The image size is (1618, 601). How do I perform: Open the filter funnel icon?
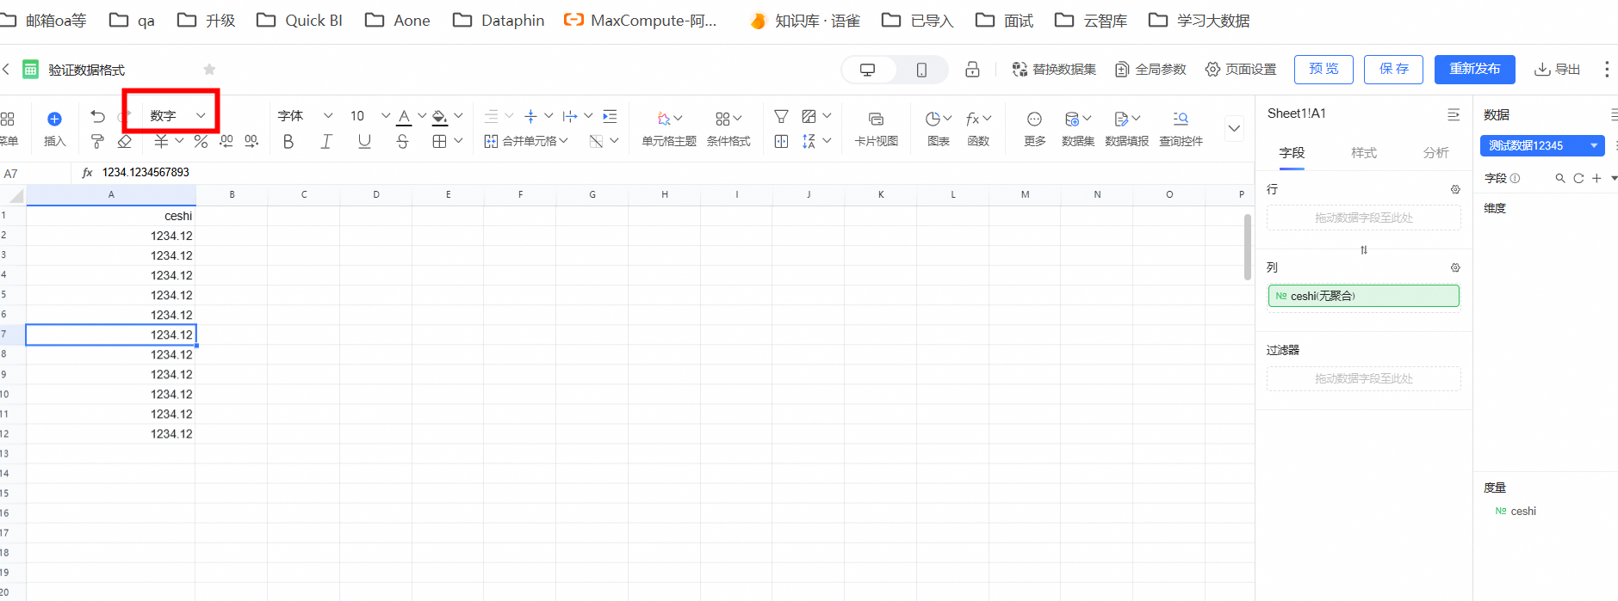click(x=781, y=116)
